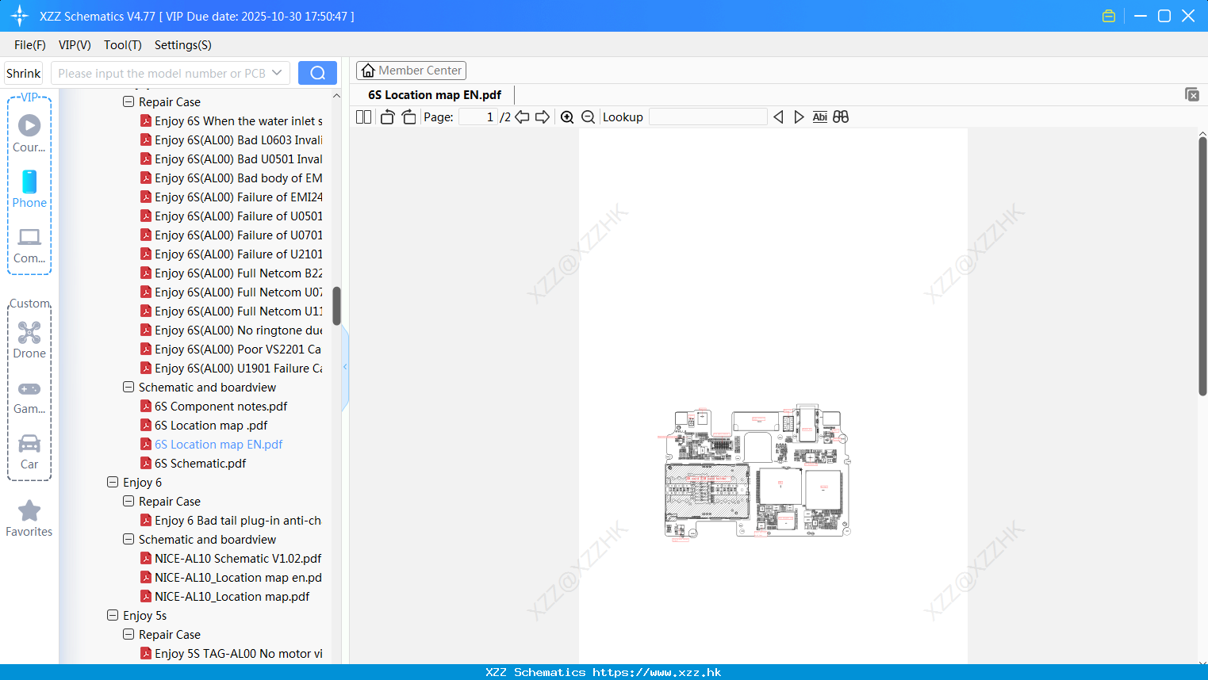Rotate the page clockwise
This screenshot has width=1208, height=680.
[408, 117]
